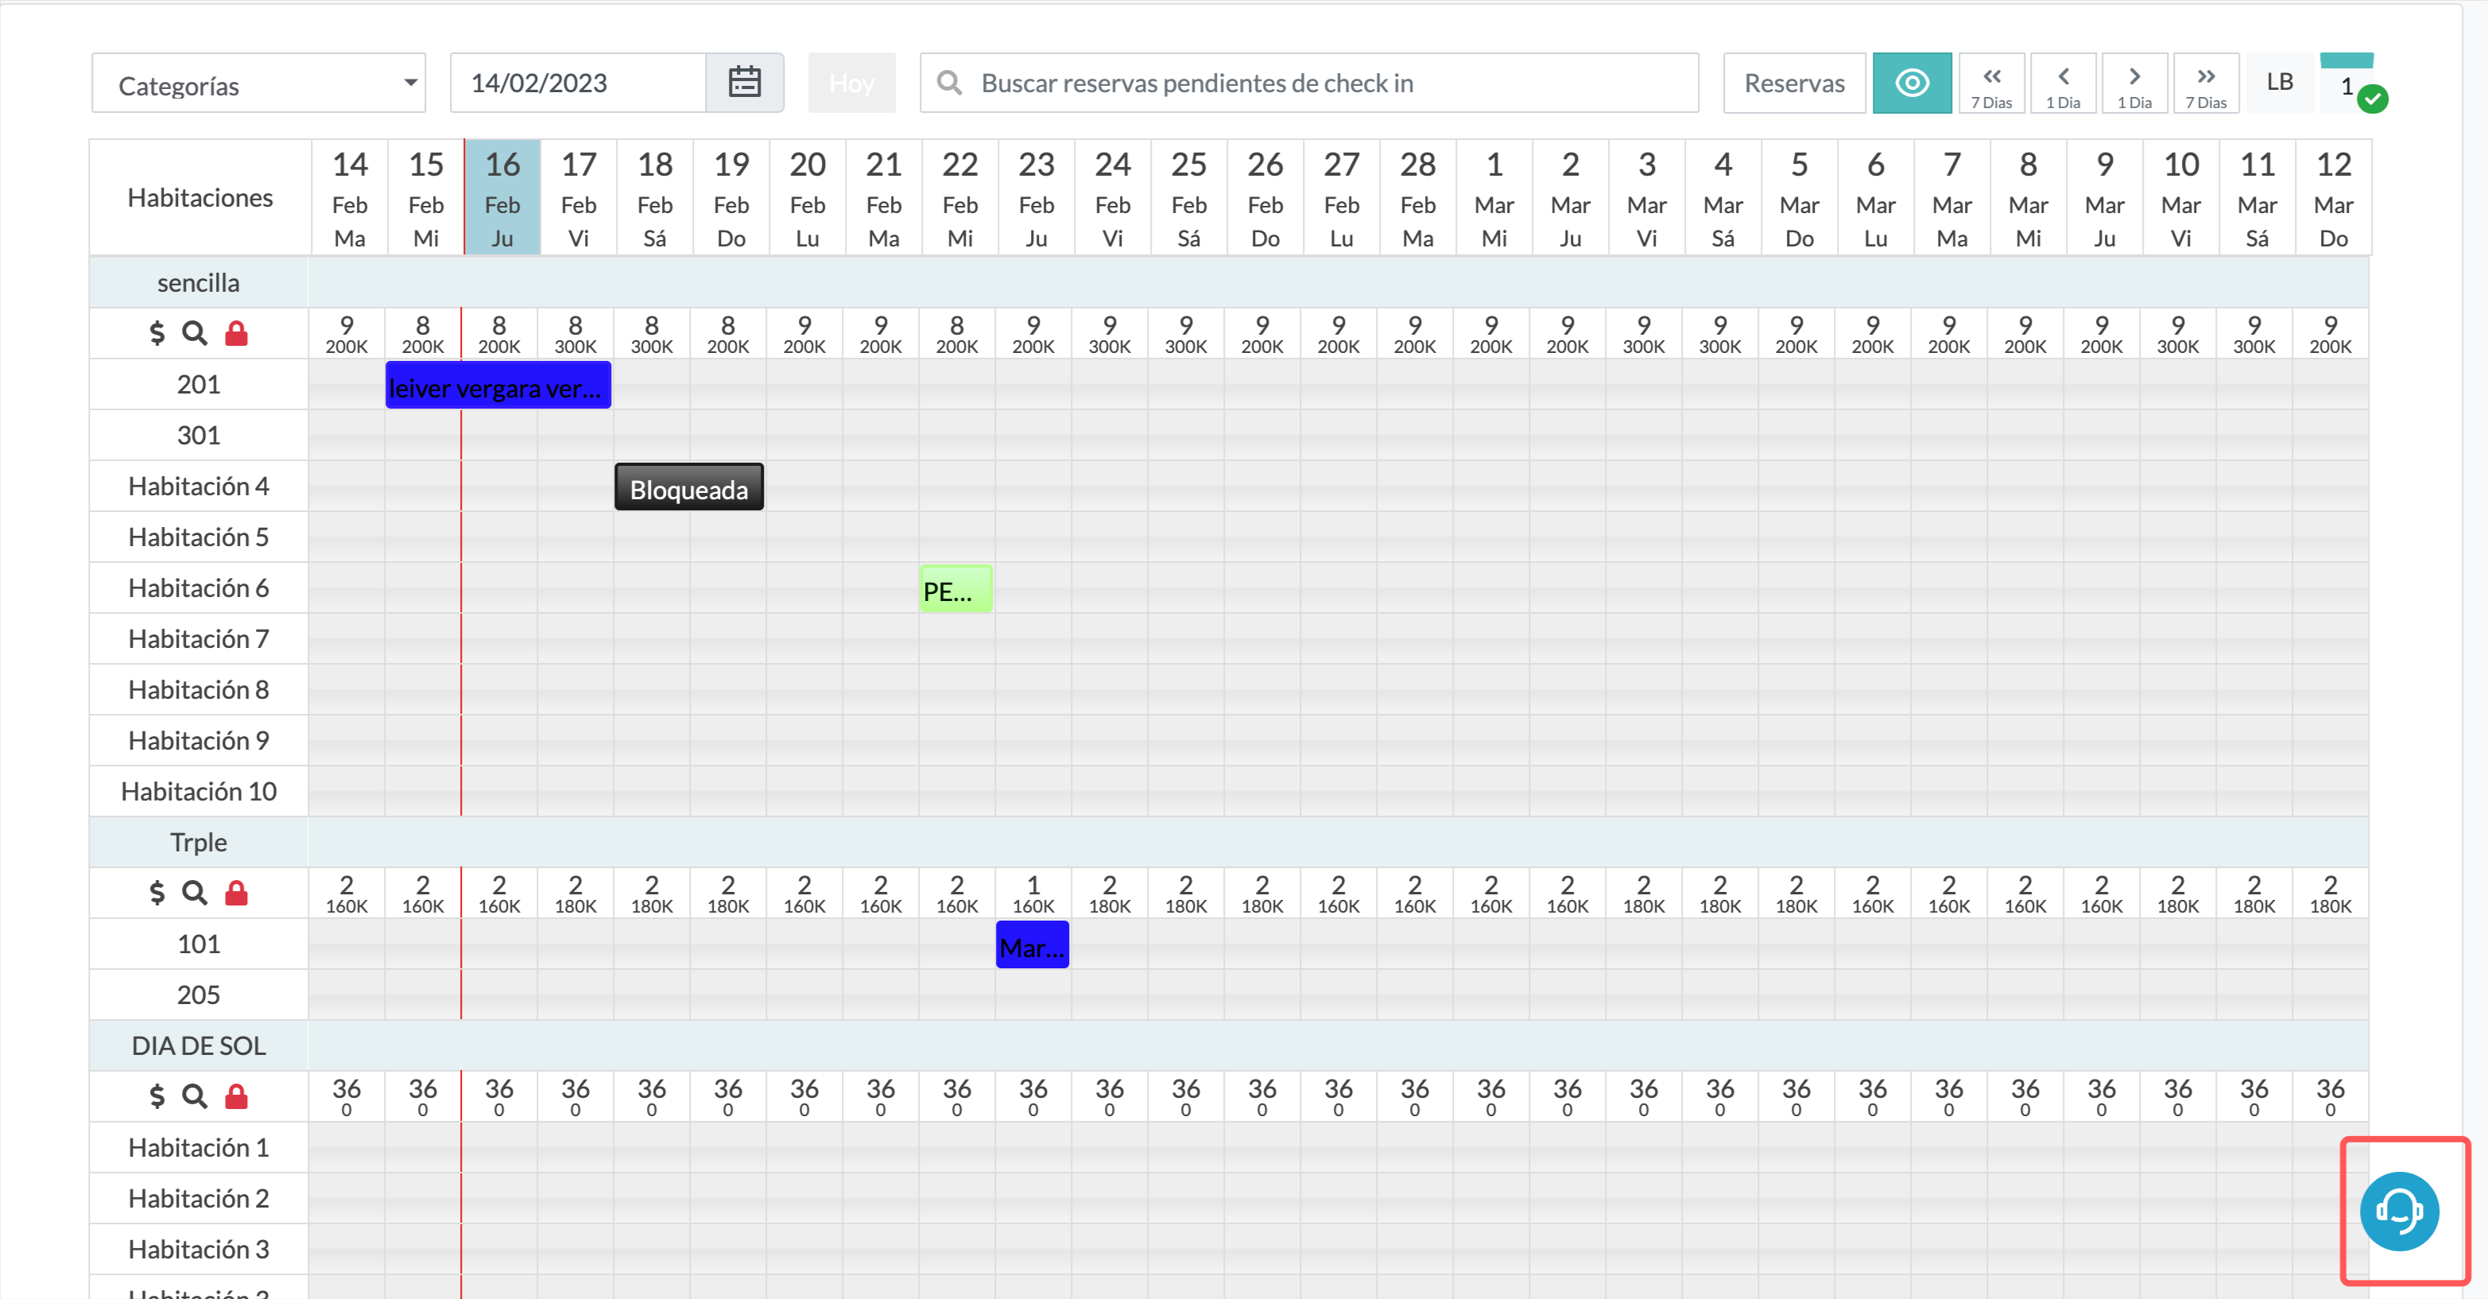Click the Bloqueada block on Habitación 4
This screenshot has width=2488, height=1299.
pos(688,487)
